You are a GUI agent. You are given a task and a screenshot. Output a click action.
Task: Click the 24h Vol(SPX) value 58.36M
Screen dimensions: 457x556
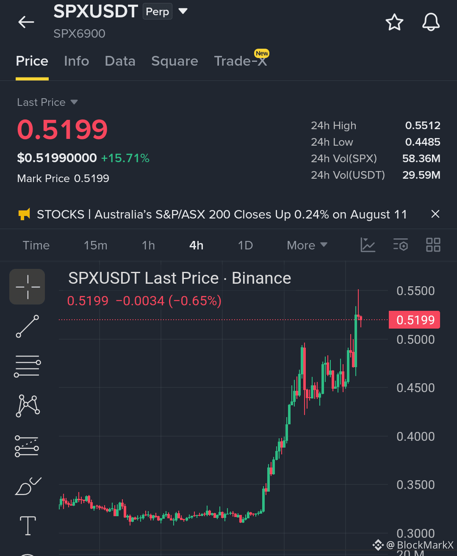(x=421, y=158)
